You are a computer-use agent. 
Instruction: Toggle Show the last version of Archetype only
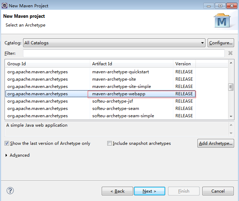(x=7, y=143)
